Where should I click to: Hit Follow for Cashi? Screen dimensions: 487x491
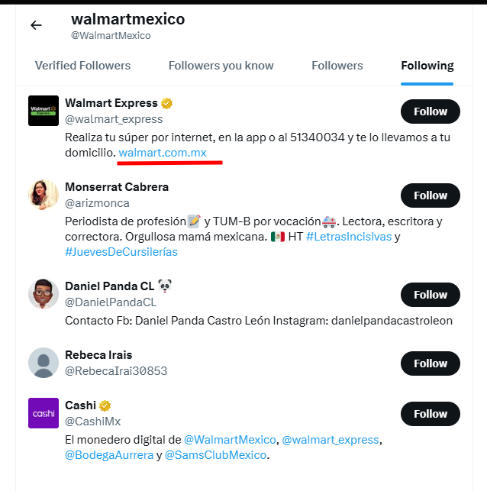[430, 414]
